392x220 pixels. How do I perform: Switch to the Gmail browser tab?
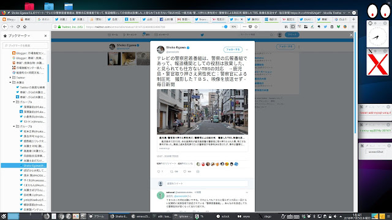pyautogui.click(x=184, y=19)
